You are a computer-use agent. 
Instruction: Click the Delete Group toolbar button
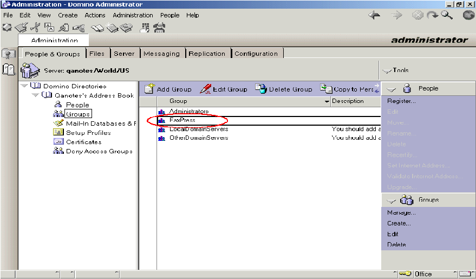click(x=284, y=89)
